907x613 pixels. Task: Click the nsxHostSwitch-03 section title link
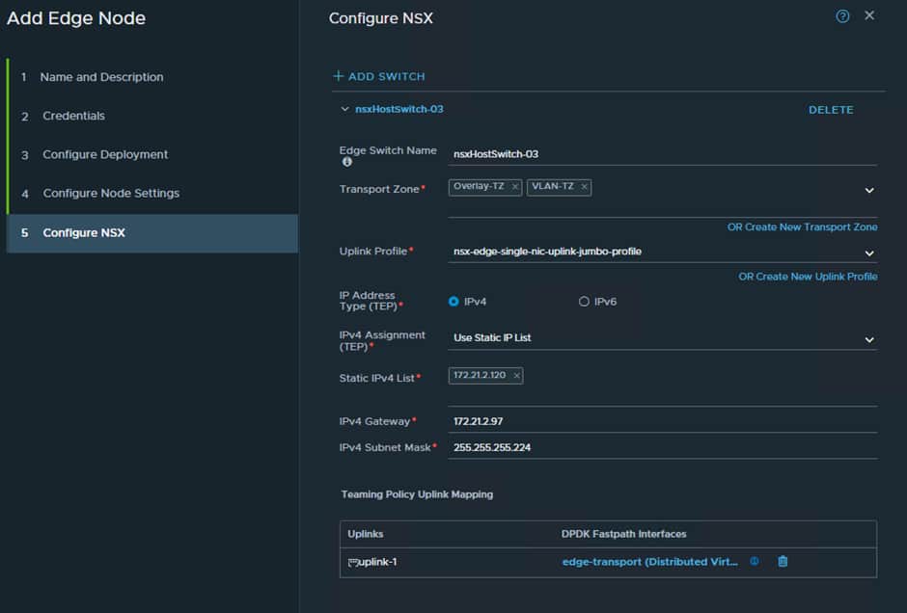(x=399, y=109)
